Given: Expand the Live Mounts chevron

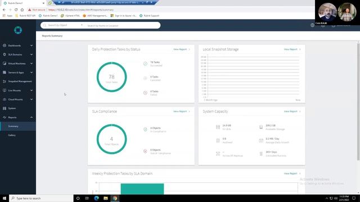Looking at the screenshot, I should [31, 90].
